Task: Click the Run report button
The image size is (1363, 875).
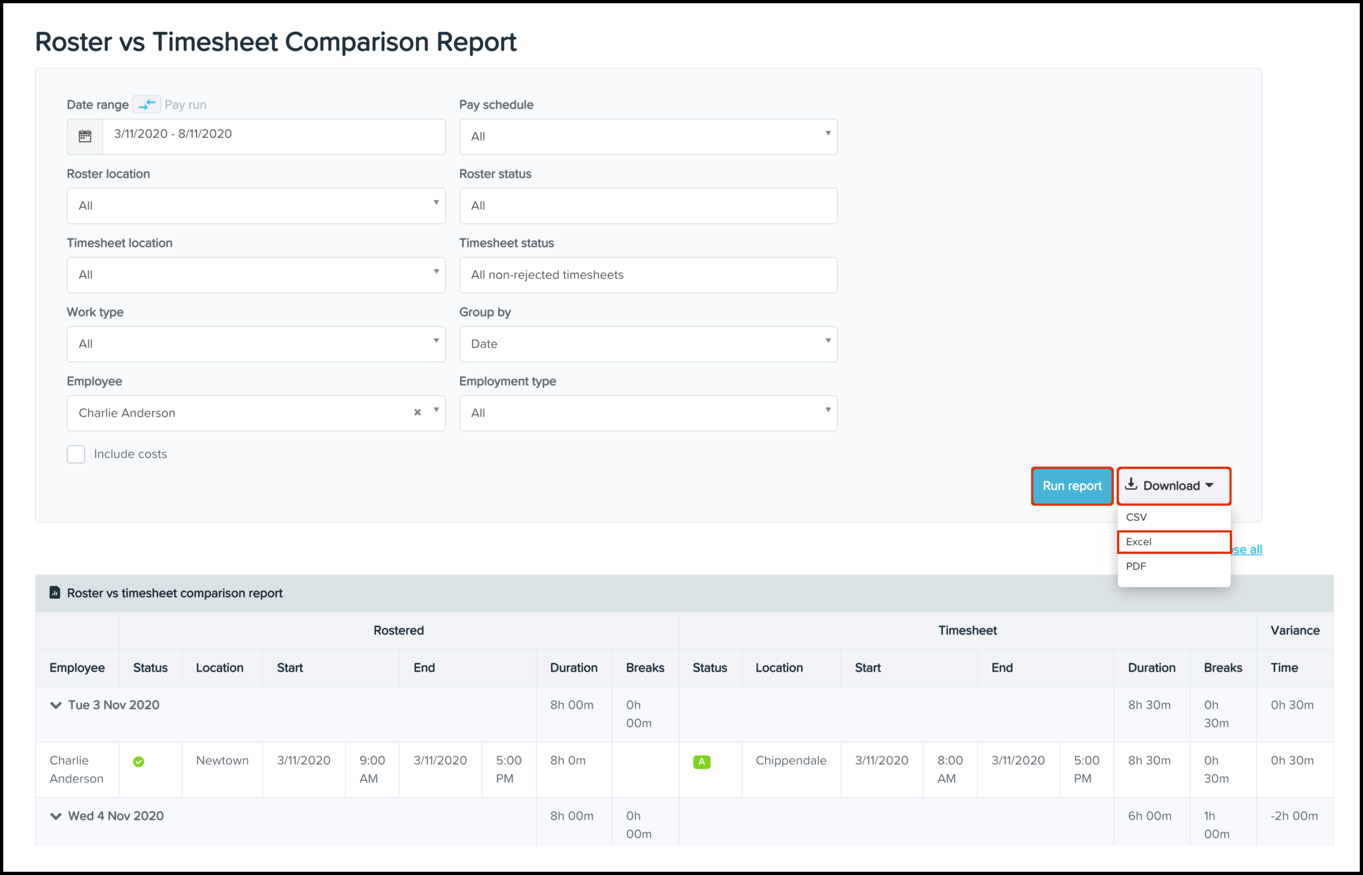Action: [1072, 486]
